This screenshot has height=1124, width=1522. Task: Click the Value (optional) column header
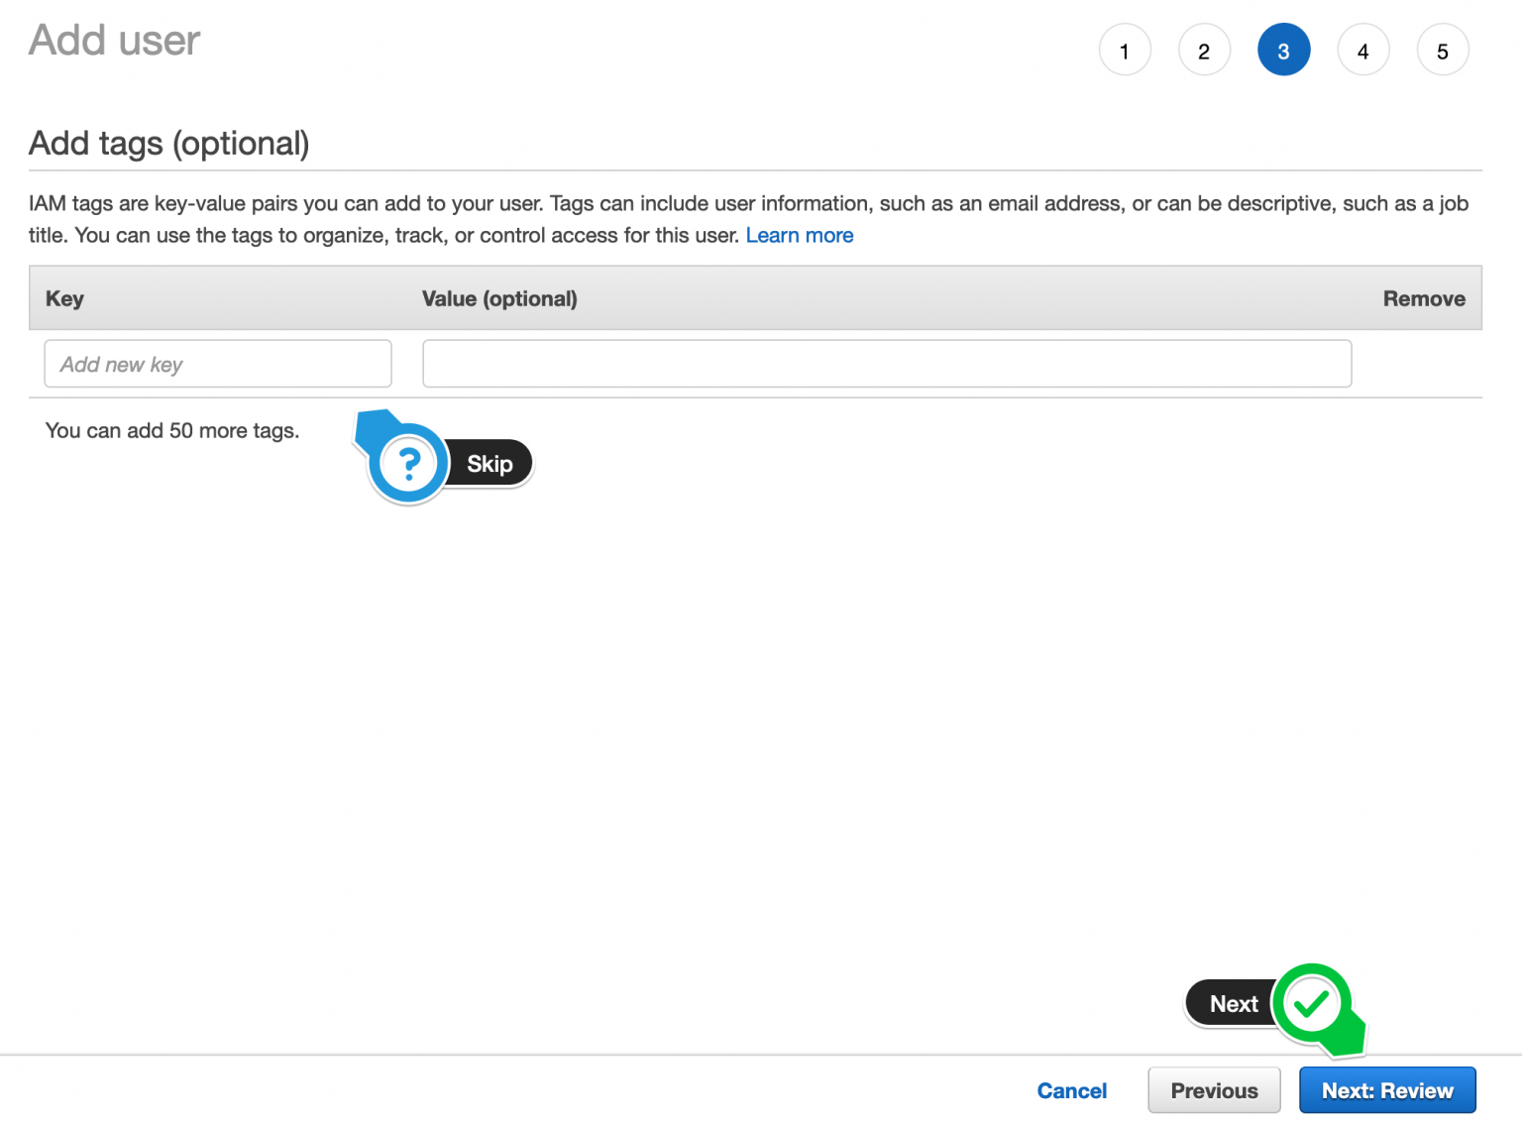pos(499,298)
